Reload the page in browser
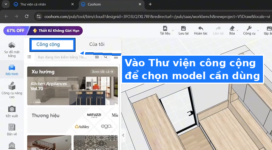This screenshot has width=272, height=150. click(26, 16)
